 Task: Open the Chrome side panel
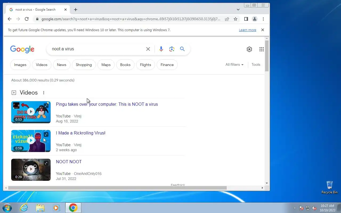[246, 19]
